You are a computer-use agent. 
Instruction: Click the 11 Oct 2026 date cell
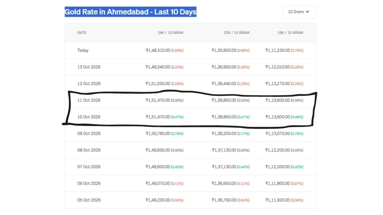click(89, 100)
